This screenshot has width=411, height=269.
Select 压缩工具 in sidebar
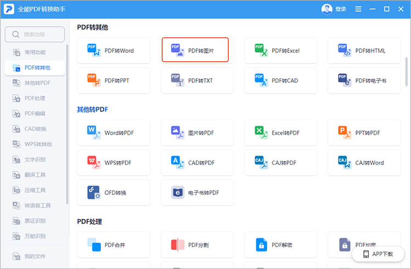pos(35,190)
